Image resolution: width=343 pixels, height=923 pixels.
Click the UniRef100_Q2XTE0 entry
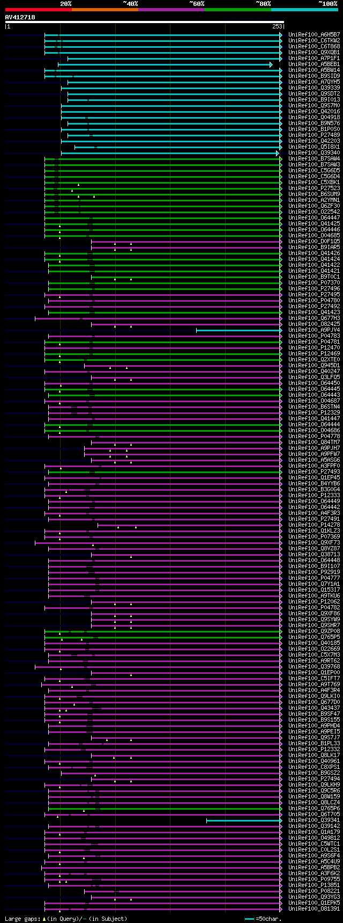(314, 359)
